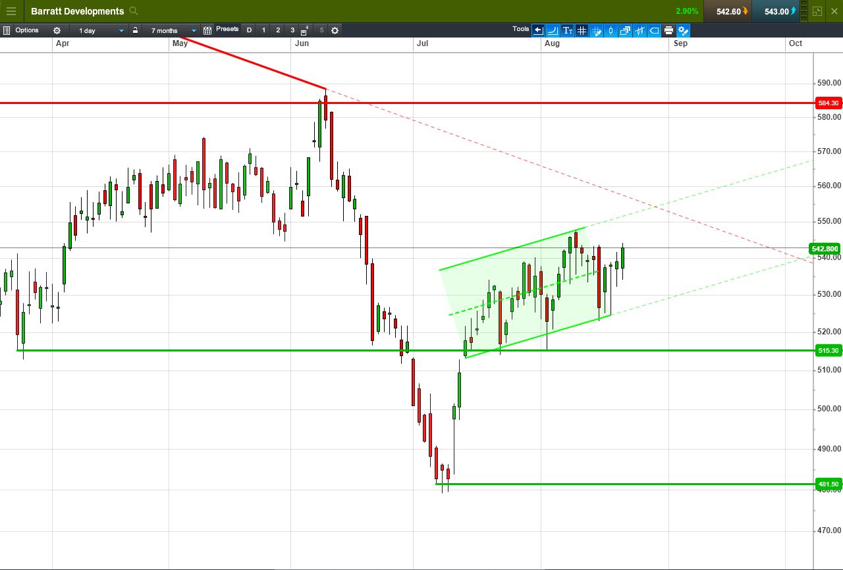Open the hamburger main menu
The height and width of the screenshot is (570, 843).
pyautogui.click(x=11, y=11)
